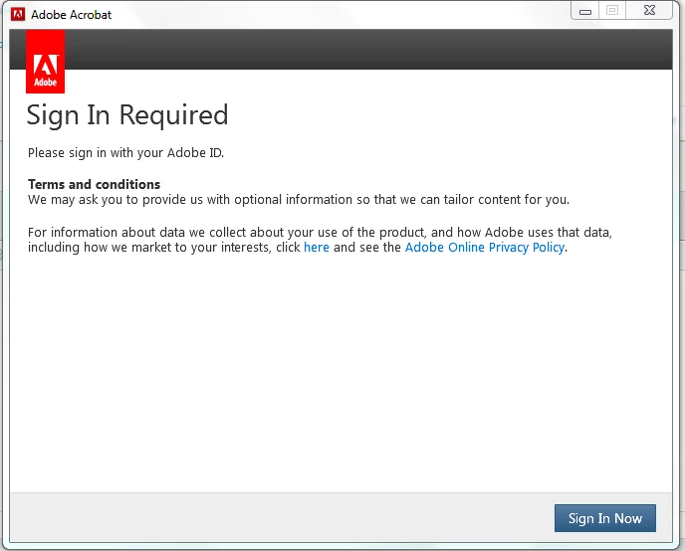
Task: Click the Acrobat icon in title bar
Action: (x=18, y=14)
